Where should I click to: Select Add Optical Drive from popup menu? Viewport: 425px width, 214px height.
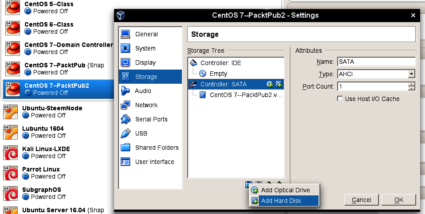point(285,190)
